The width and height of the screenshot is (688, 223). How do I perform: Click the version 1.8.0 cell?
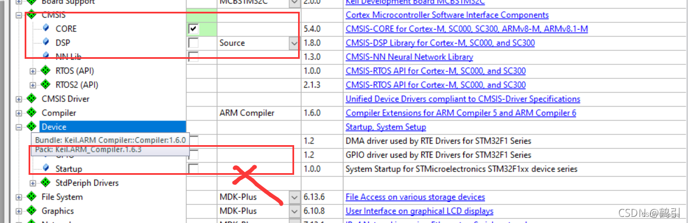click(x=322, y=43)
